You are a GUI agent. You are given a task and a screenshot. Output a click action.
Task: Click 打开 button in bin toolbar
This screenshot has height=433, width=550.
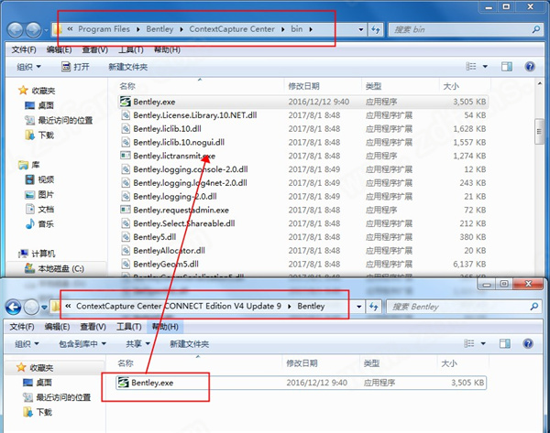click(x=75, y=67)
